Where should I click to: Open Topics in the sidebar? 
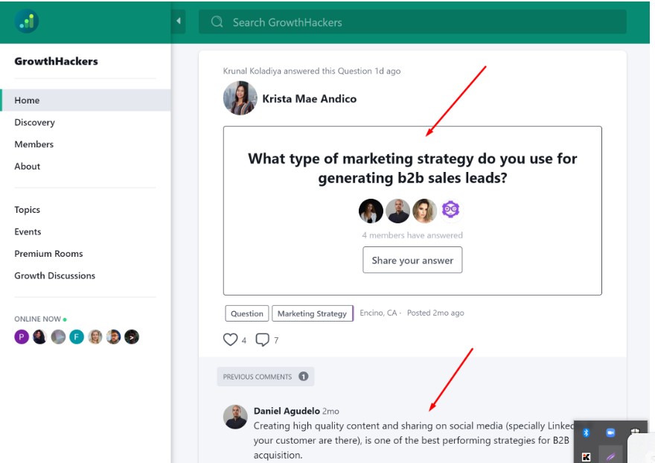(x=27, y=210)
